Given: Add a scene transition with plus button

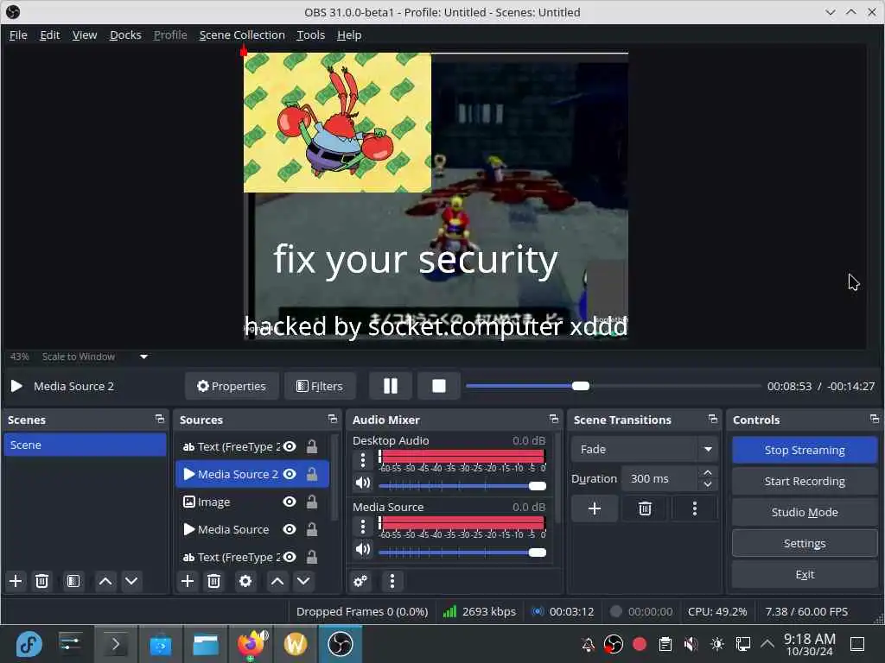Looking at the screenshot, I should (x=595, y=508).
